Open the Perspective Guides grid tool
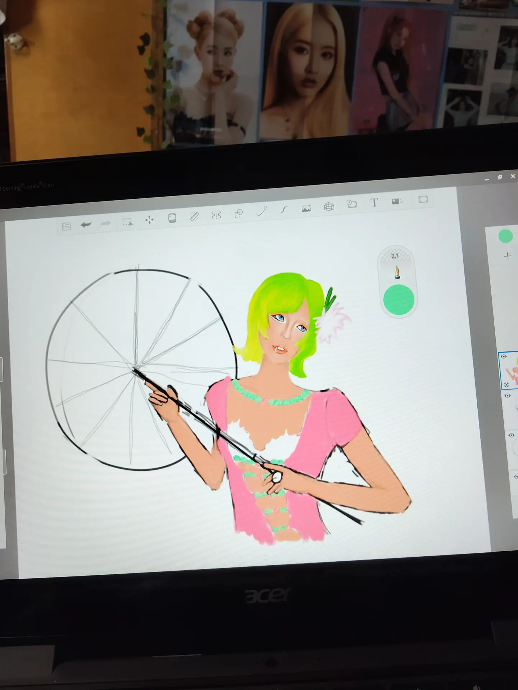Viewport: 518px width, 690px height. (329, 206)
